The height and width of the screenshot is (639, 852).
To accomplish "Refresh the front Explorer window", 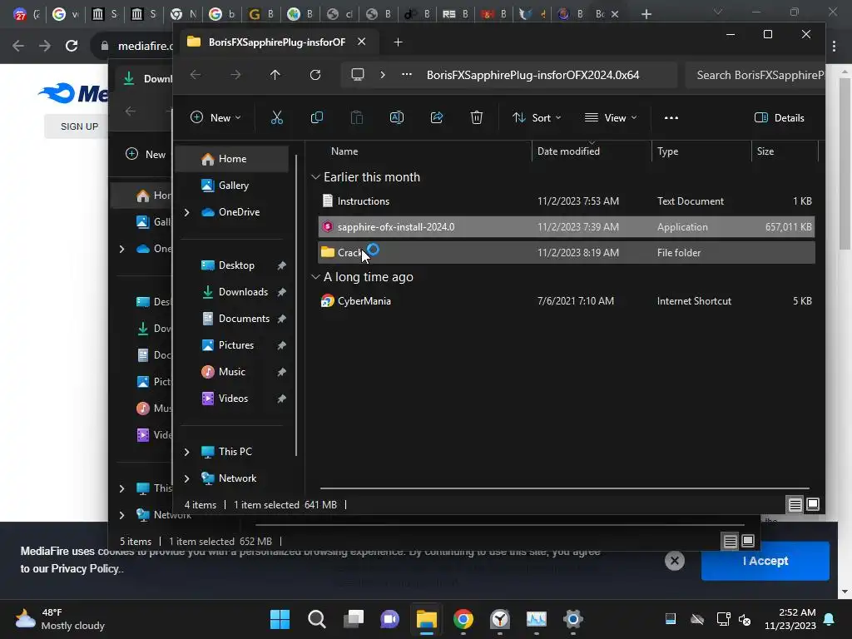I will (x=315, y=75).
